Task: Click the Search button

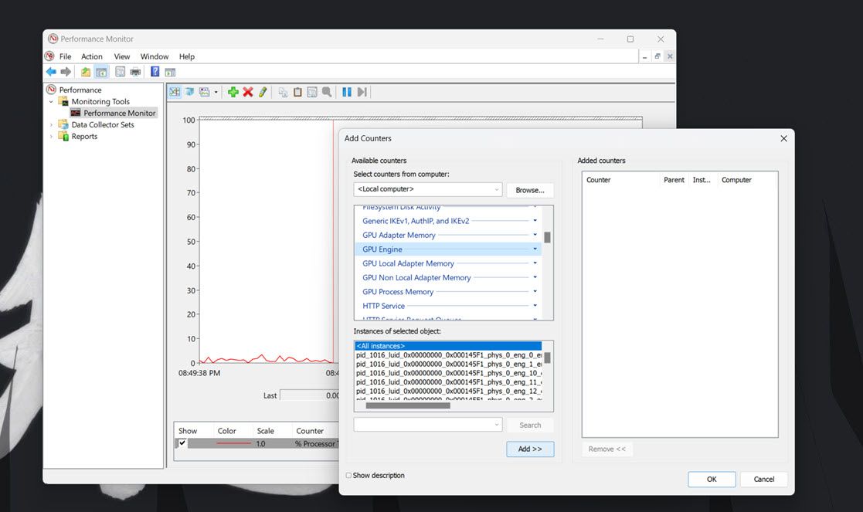Action: [530, 425]
